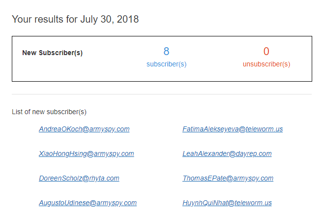This screenshot has height=215, width=324.
Task: Open HuynhQuiNhat@teleworm.us subscriber link
Action: point(227,203)
